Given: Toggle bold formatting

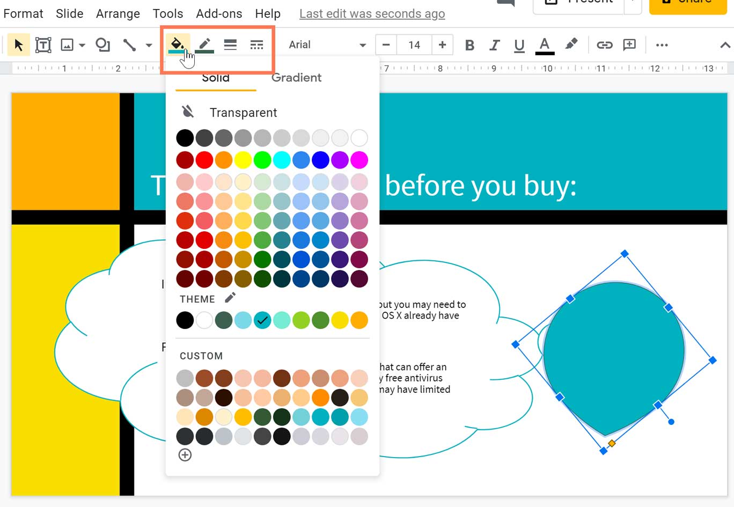Looking at the screenshot, I should [x=469, y=45].
